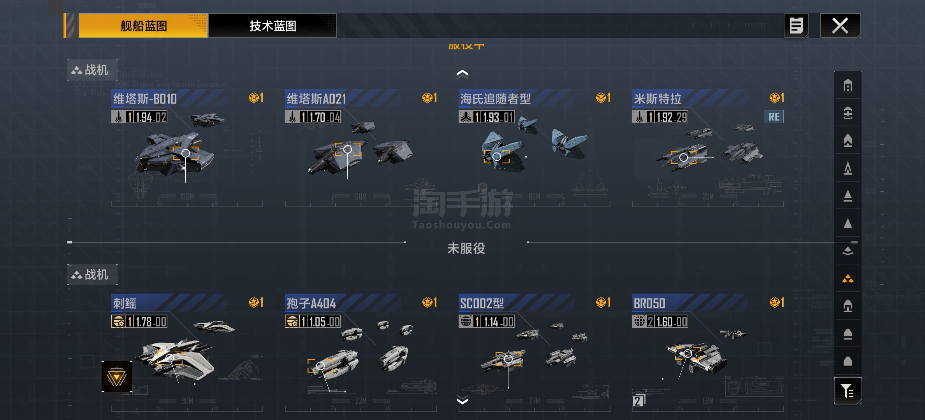The image size is (925, 420).
Task: Switch to the 舰船蓝图 tab
Action: [143, 26]
